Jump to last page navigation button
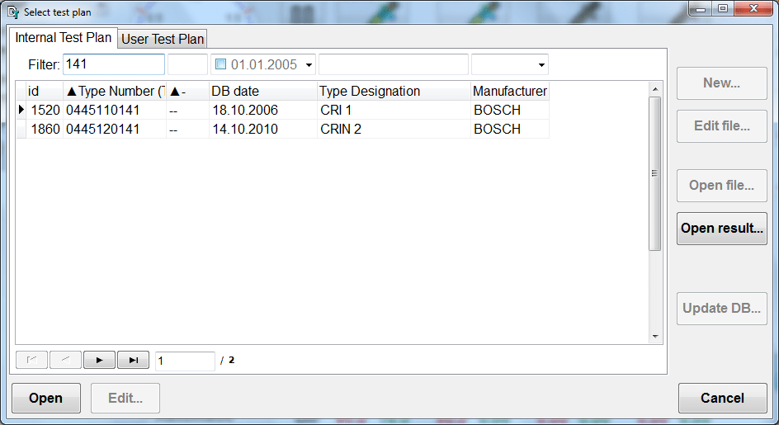The image size is (779, 425). [133, 360]
